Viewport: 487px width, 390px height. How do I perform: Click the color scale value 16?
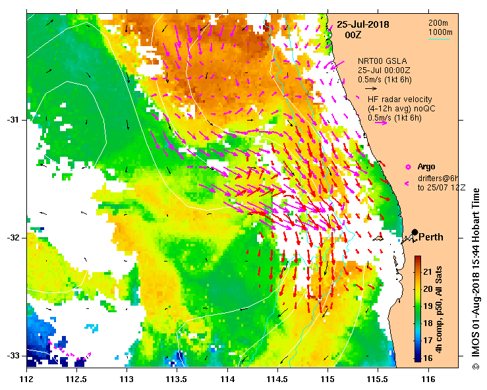click(x=428, y=358)
